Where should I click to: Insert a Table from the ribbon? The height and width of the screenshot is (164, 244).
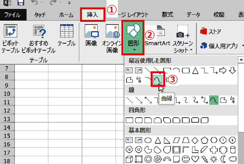pos(67,37)
